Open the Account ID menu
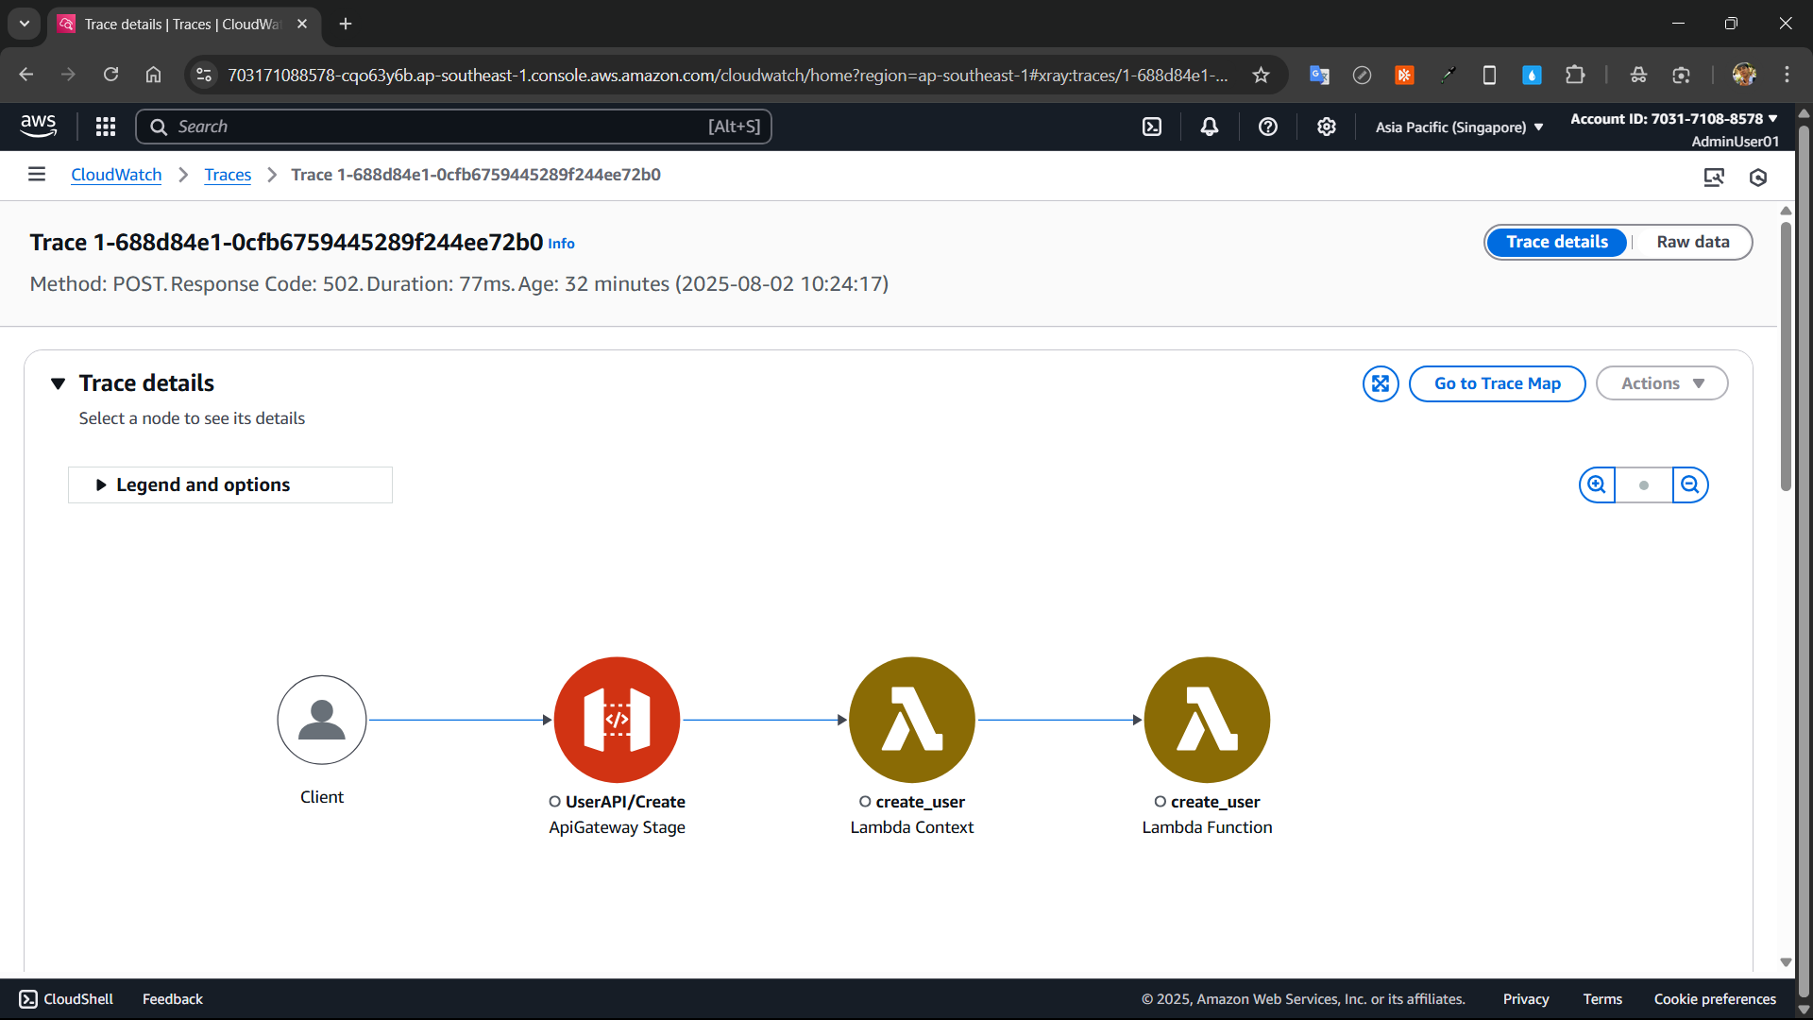 click(1674, 119)
